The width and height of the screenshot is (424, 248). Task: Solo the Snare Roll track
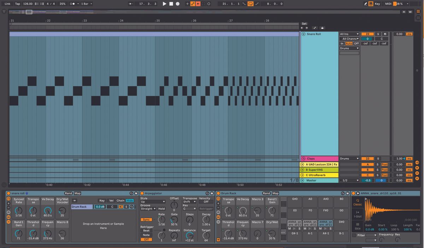coord(378,34)
